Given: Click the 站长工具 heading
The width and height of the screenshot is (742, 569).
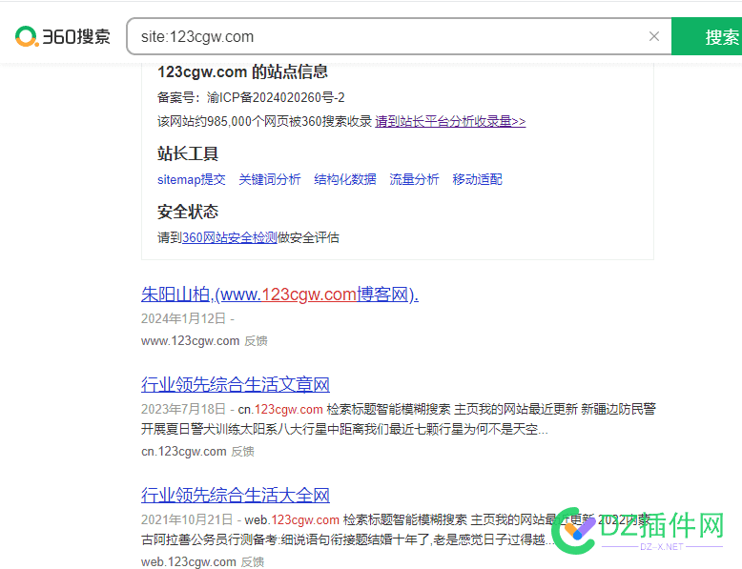Looking at the screenshot, I should coord(188,153).
